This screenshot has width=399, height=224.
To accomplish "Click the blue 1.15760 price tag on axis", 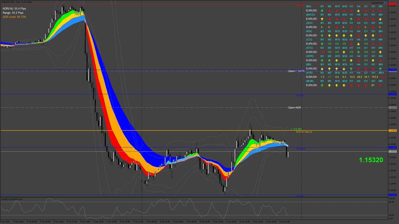I will click(x=393, y=94).
